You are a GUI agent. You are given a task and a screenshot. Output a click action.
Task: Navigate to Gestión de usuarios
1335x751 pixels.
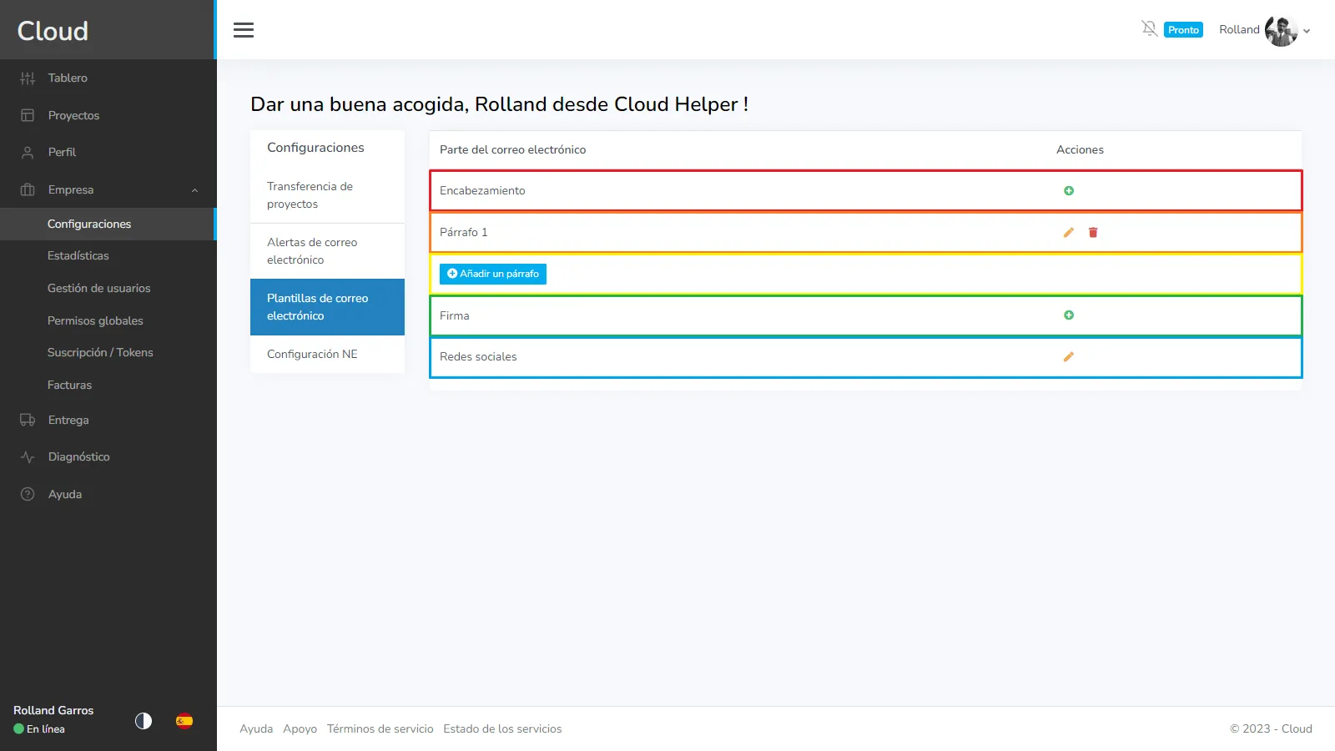click(x=98, y=288)
